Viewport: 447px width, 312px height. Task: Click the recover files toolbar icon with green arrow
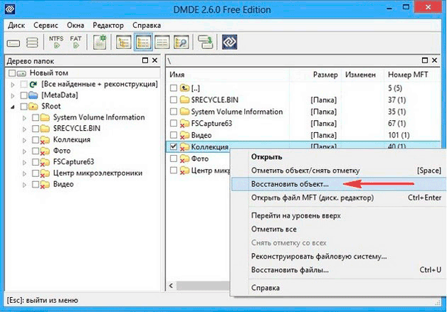point(206,42)
